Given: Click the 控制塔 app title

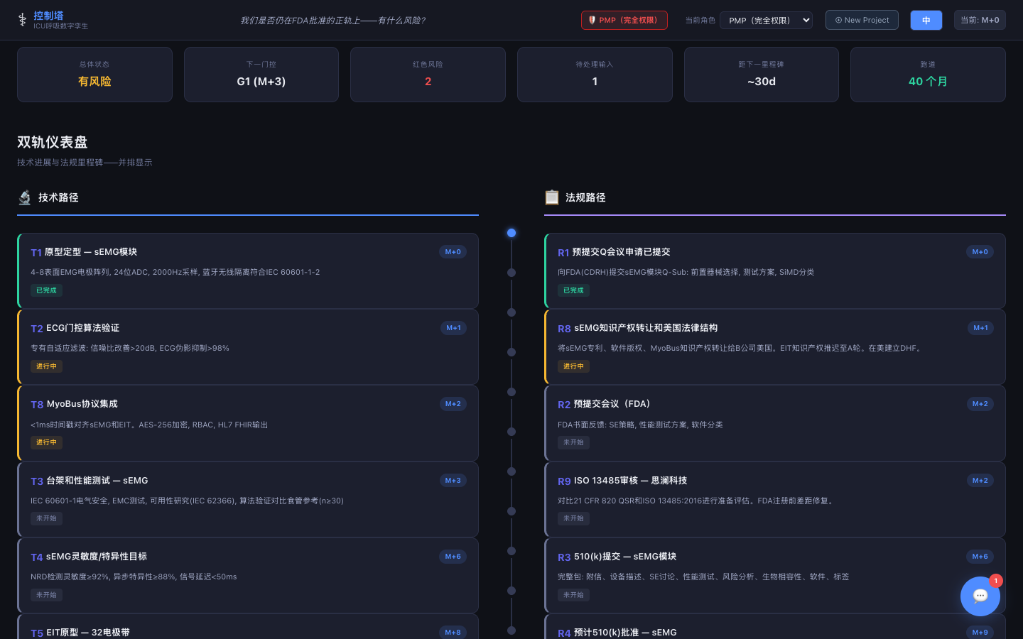Looking at the screenshot, I should [48, 16].
